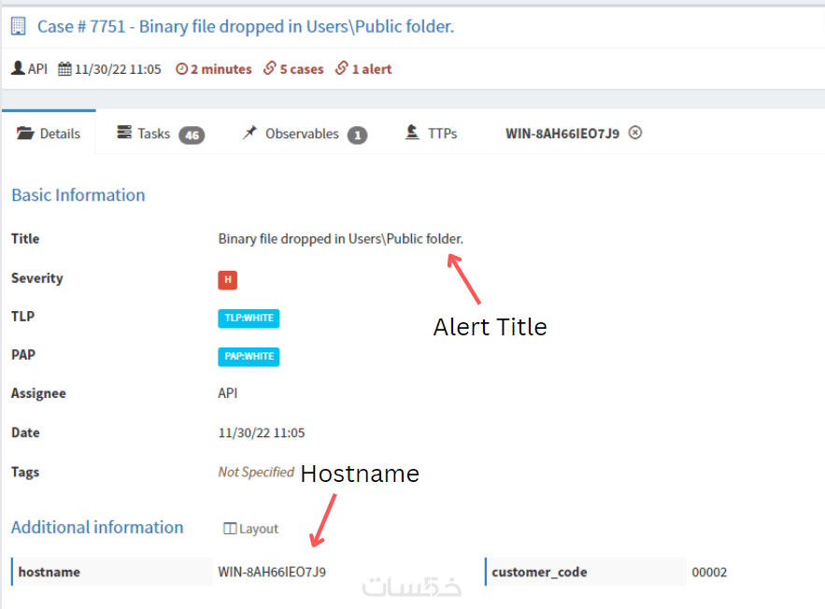The height and width of the screenshot is (609, 825).
Task: Click the Layout columns icon
Action: click(230, 528)
